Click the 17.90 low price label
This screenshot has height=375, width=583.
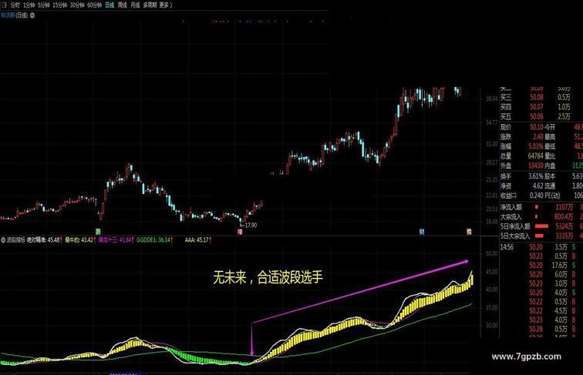tap(251, 225)
